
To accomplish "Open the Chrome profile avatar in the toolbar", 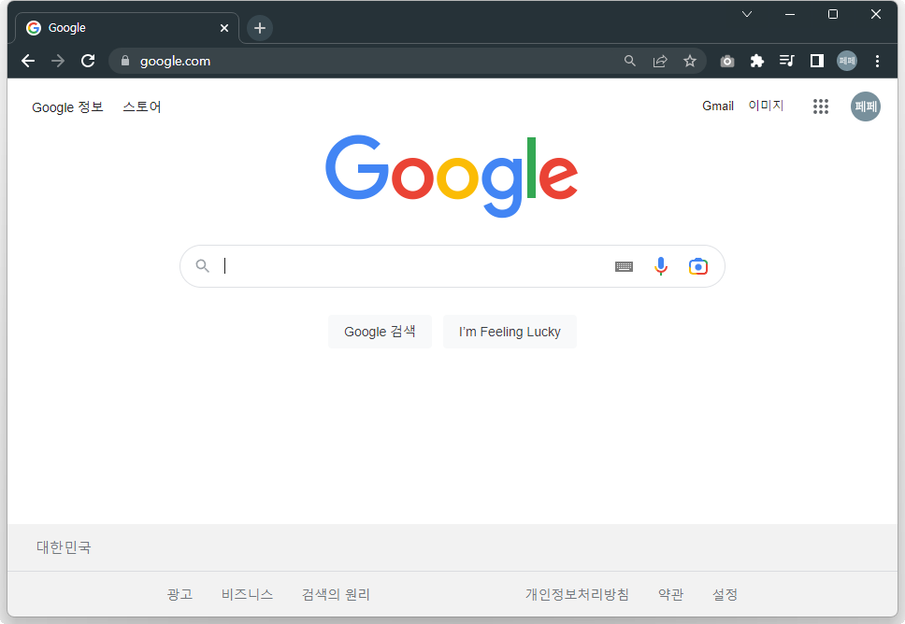I will tap(847, 61).
